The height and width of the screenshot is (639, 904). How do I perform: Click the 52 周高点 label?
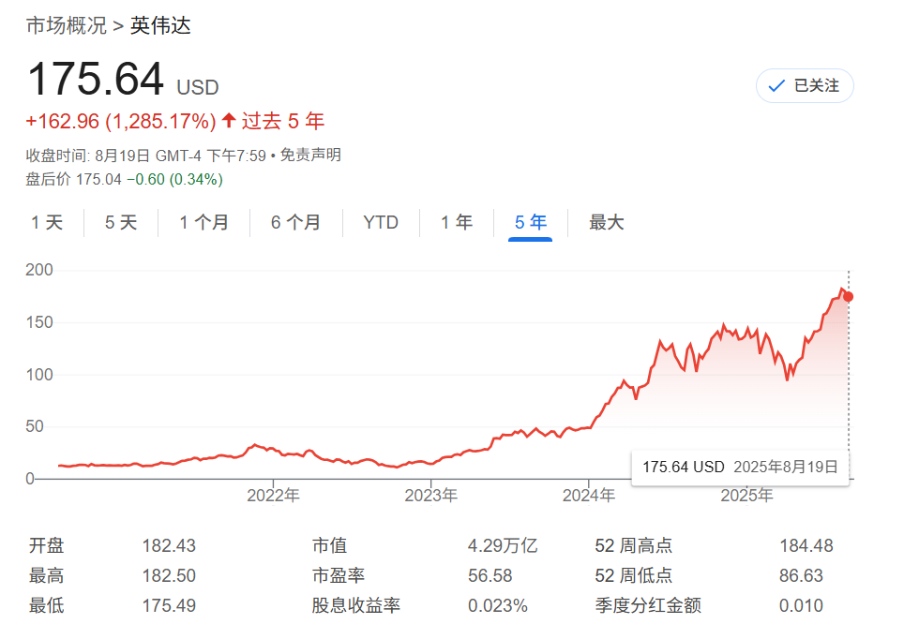coord(634,545)
